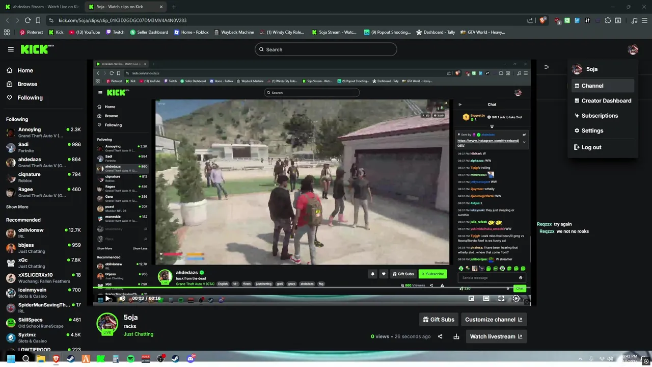Open the 5oja live avatar below the clip

click(x=107, y=324)
